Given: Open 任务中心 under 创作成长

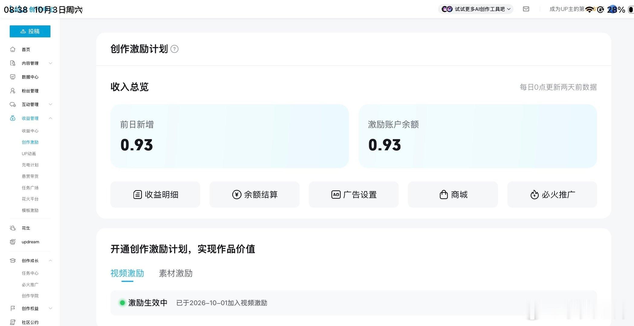Looking at the screenshot, I should point(30,273).
